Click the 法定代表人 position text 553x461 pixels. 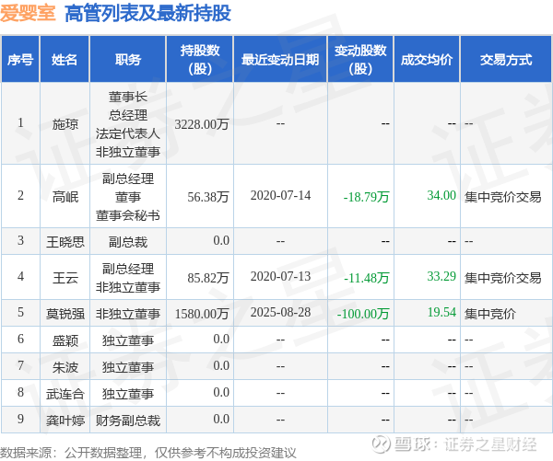128,133
